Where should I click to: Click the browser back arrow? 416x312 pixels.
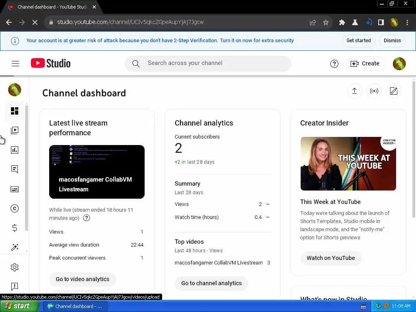9,23
